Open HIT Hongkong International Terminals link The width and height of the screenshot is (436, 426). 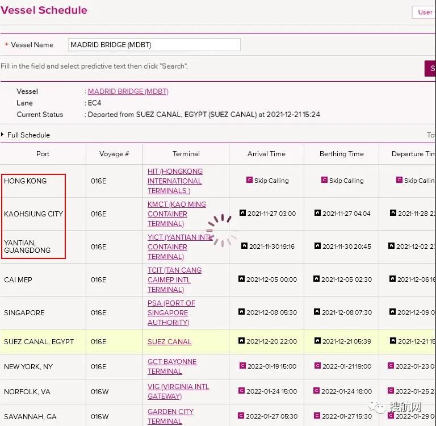(x=175, y=181)
